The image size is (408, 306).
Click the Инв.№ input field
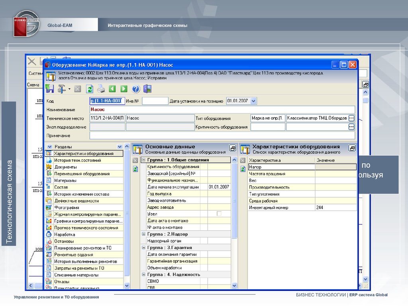(155, 101)
